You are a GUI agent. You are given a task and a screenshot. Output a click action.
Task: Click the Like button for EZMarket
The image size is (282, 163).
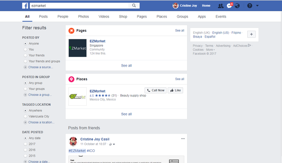pos(175,90)
